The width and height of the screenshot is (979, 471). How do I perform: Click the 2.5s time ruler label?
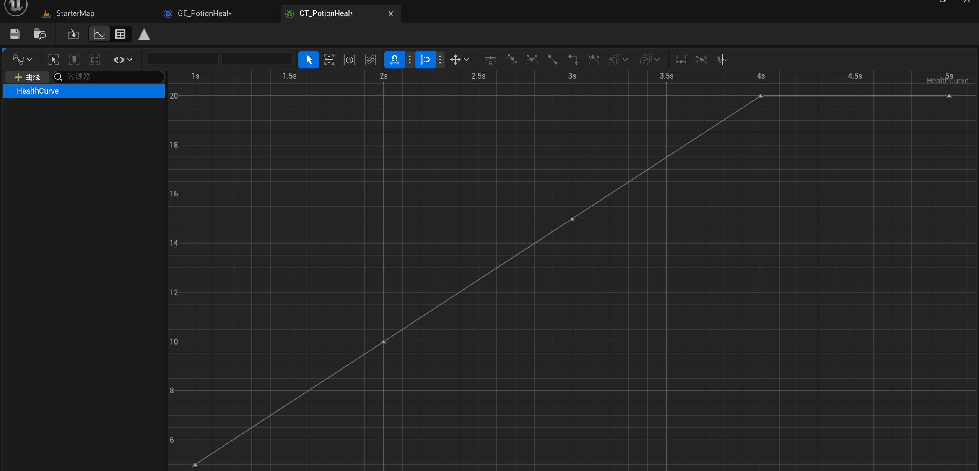[x=478, y=76]
